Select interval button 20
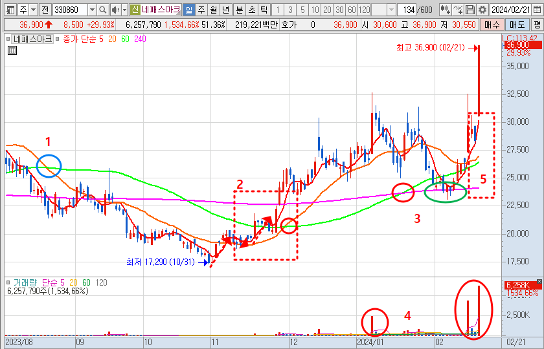The height and width of the screenshot is (349, 544). pos(327,10)
